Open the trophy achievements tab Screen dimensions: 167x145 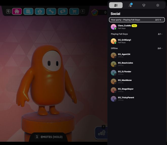click(x=144, y=5)
